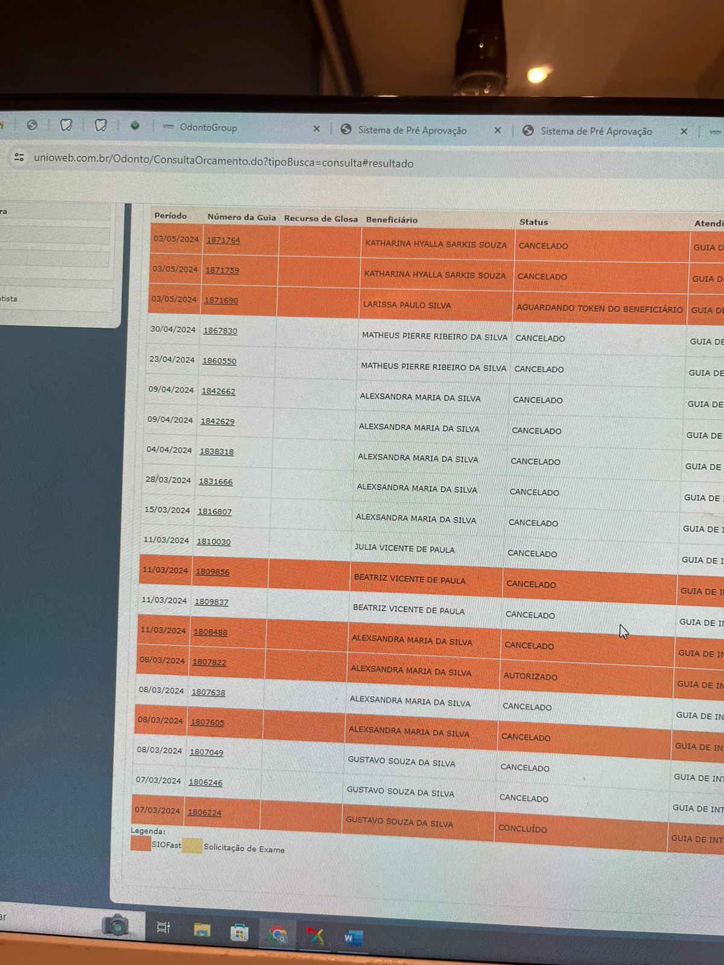
Task: Open guide number 1809856 link
Action: click(212, 572)
